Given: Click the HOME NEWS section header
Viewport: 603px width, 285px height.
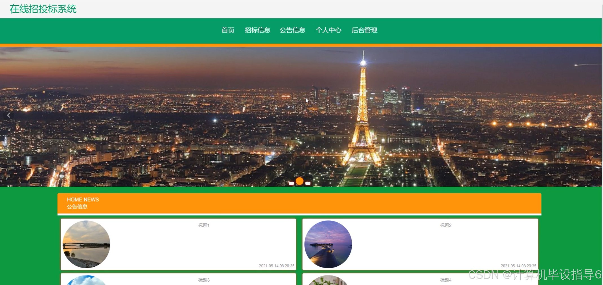Looking at the screenshot, I should [x=83, y=199].
